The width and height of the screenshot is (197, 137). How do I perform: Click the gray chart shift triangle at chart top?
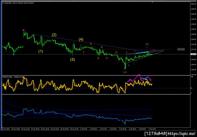point(152,2)
